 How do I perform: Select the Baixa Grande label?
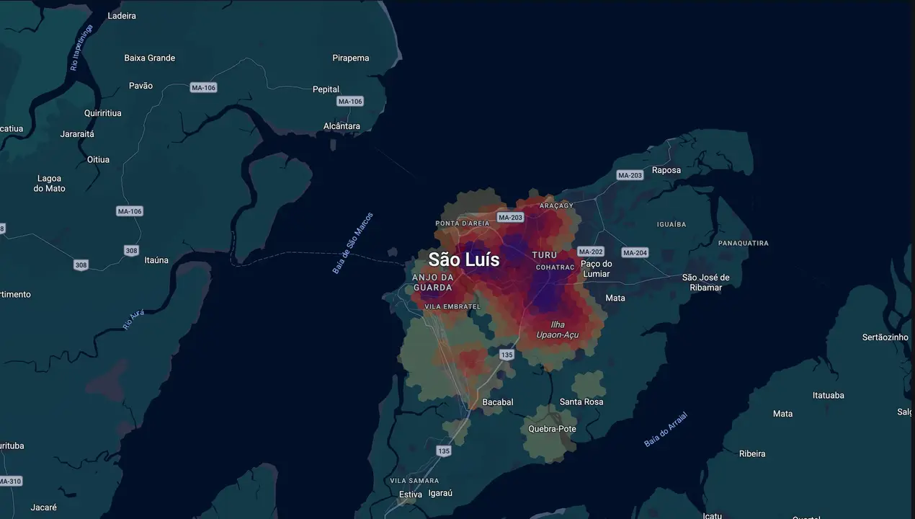pos(150,58)
